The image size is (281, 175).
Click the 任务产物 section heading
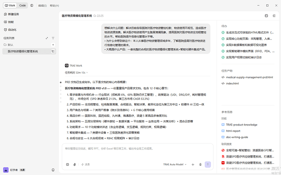[x=227, y=71]
